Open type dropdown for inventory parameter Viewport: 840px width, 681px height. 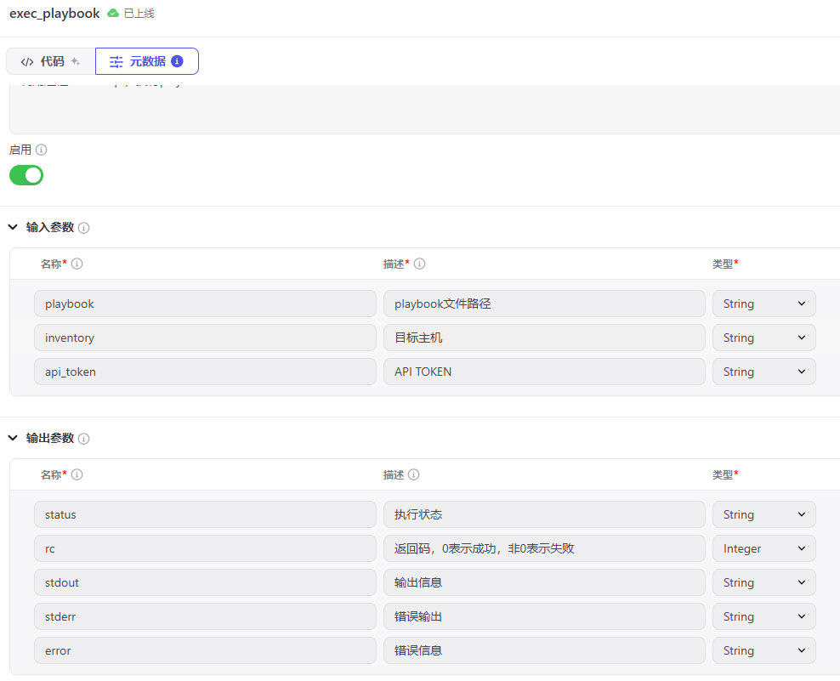click(764, 338)
